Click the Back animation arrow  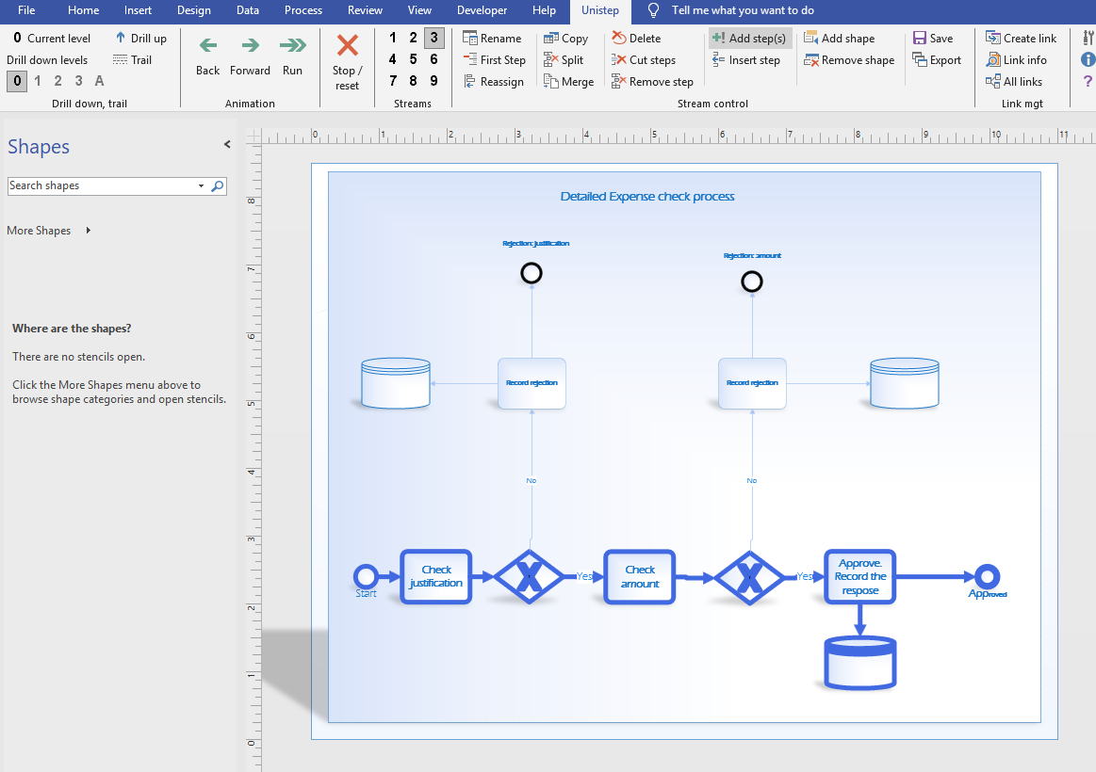[207, 46]
